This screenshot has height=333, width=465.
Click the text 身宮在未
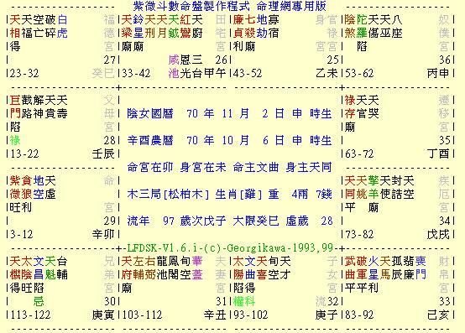click(203, 168)
